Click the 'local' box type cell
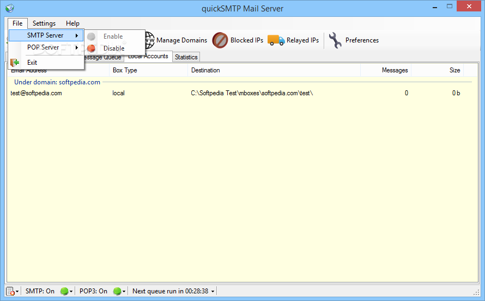Image resolution: width=485 pixels, height=301 pixels. click(x=118, y=93)
